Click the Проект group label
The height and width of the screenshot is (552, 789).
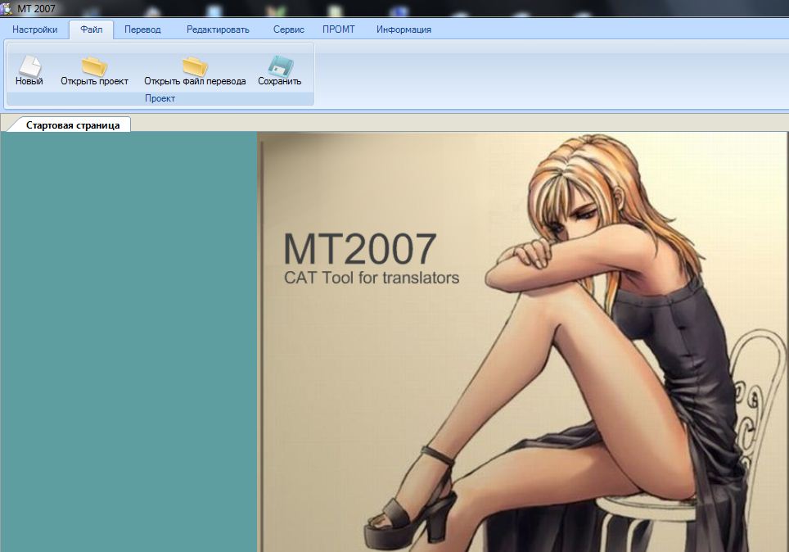(x=160, y=98)
